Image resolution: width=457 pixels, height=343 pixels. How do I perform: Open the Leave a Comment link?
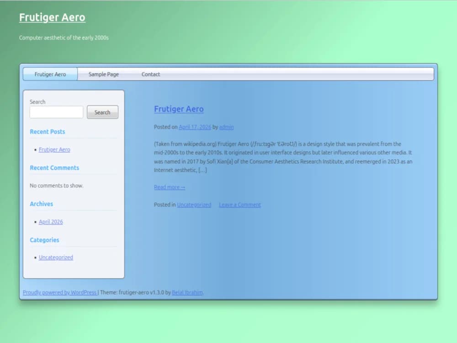pyautogui.click(x=239, y=205)
